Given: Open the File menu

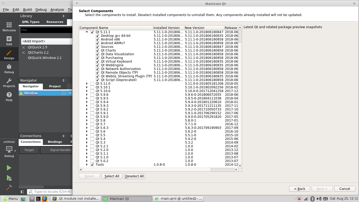Looking at the screenshot, I should (5, 9).
